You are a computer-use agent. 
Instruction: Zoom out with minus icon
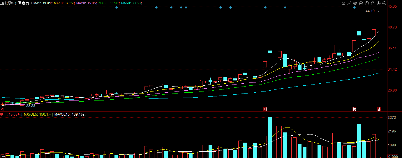[x=384, y=3]
